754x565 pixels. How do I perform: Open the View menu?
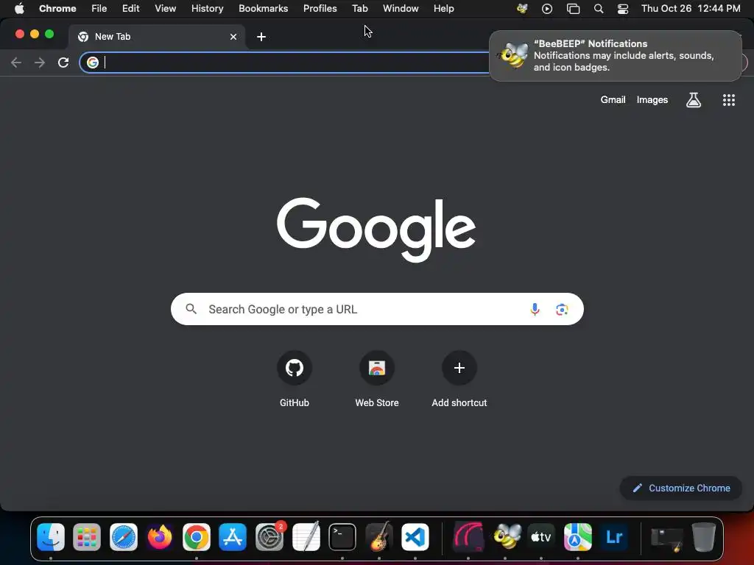(166, 9)
